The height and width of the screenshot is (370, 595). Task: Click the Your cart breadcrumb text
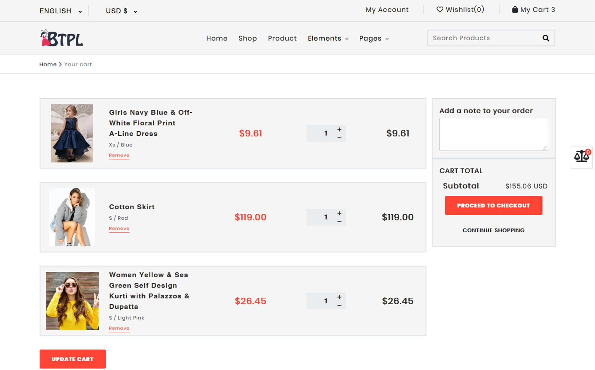pyautogui.click(x=78, y=64)
